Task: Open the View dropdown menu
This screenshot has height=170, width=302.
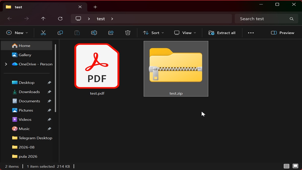Action: 185,33
